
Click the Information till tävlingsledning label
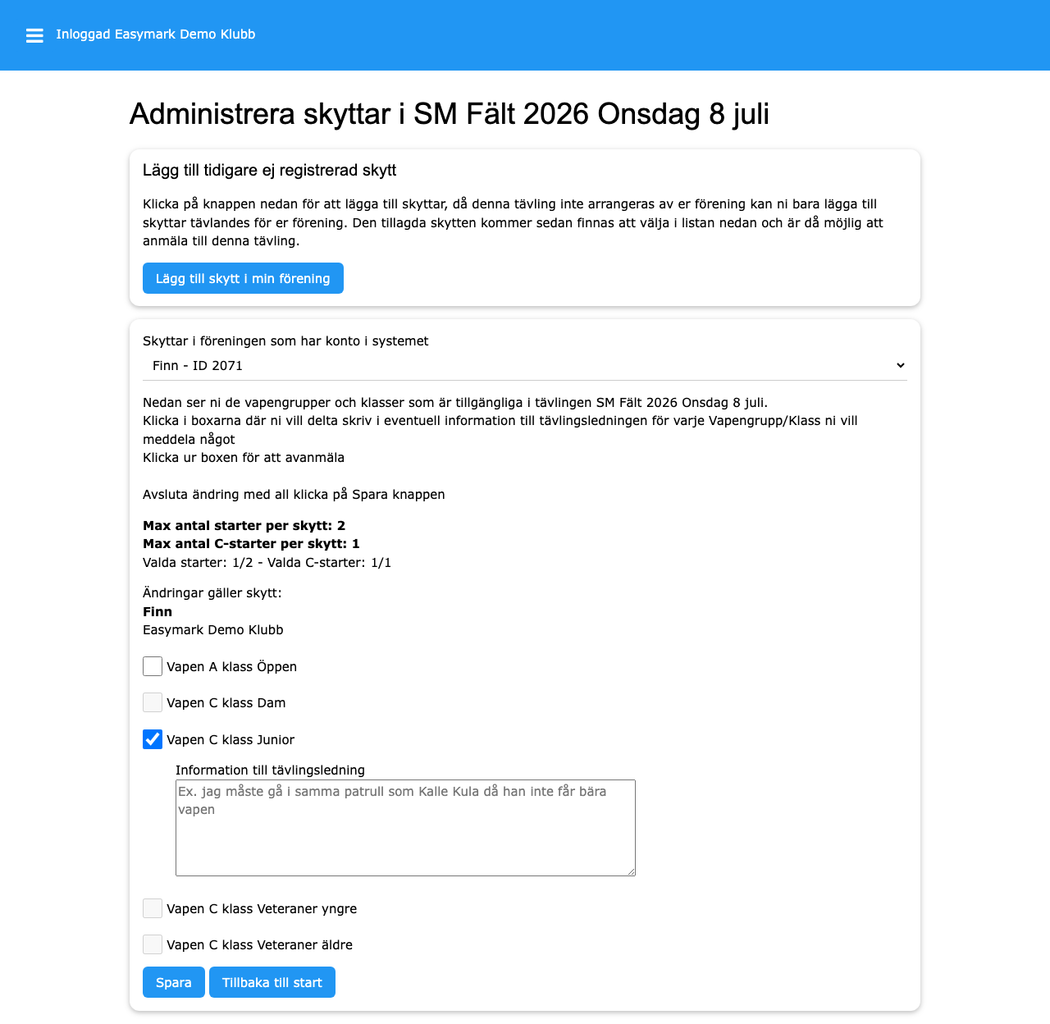270,770
